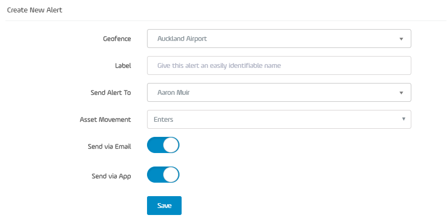Click the arrow icon beside Enters
The height and width of the screenshot is (222, 447).
coord(404,119)
